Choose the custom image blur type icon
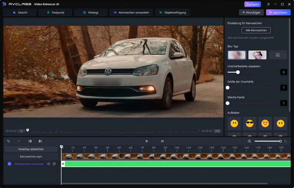 [x=278, y=55]
